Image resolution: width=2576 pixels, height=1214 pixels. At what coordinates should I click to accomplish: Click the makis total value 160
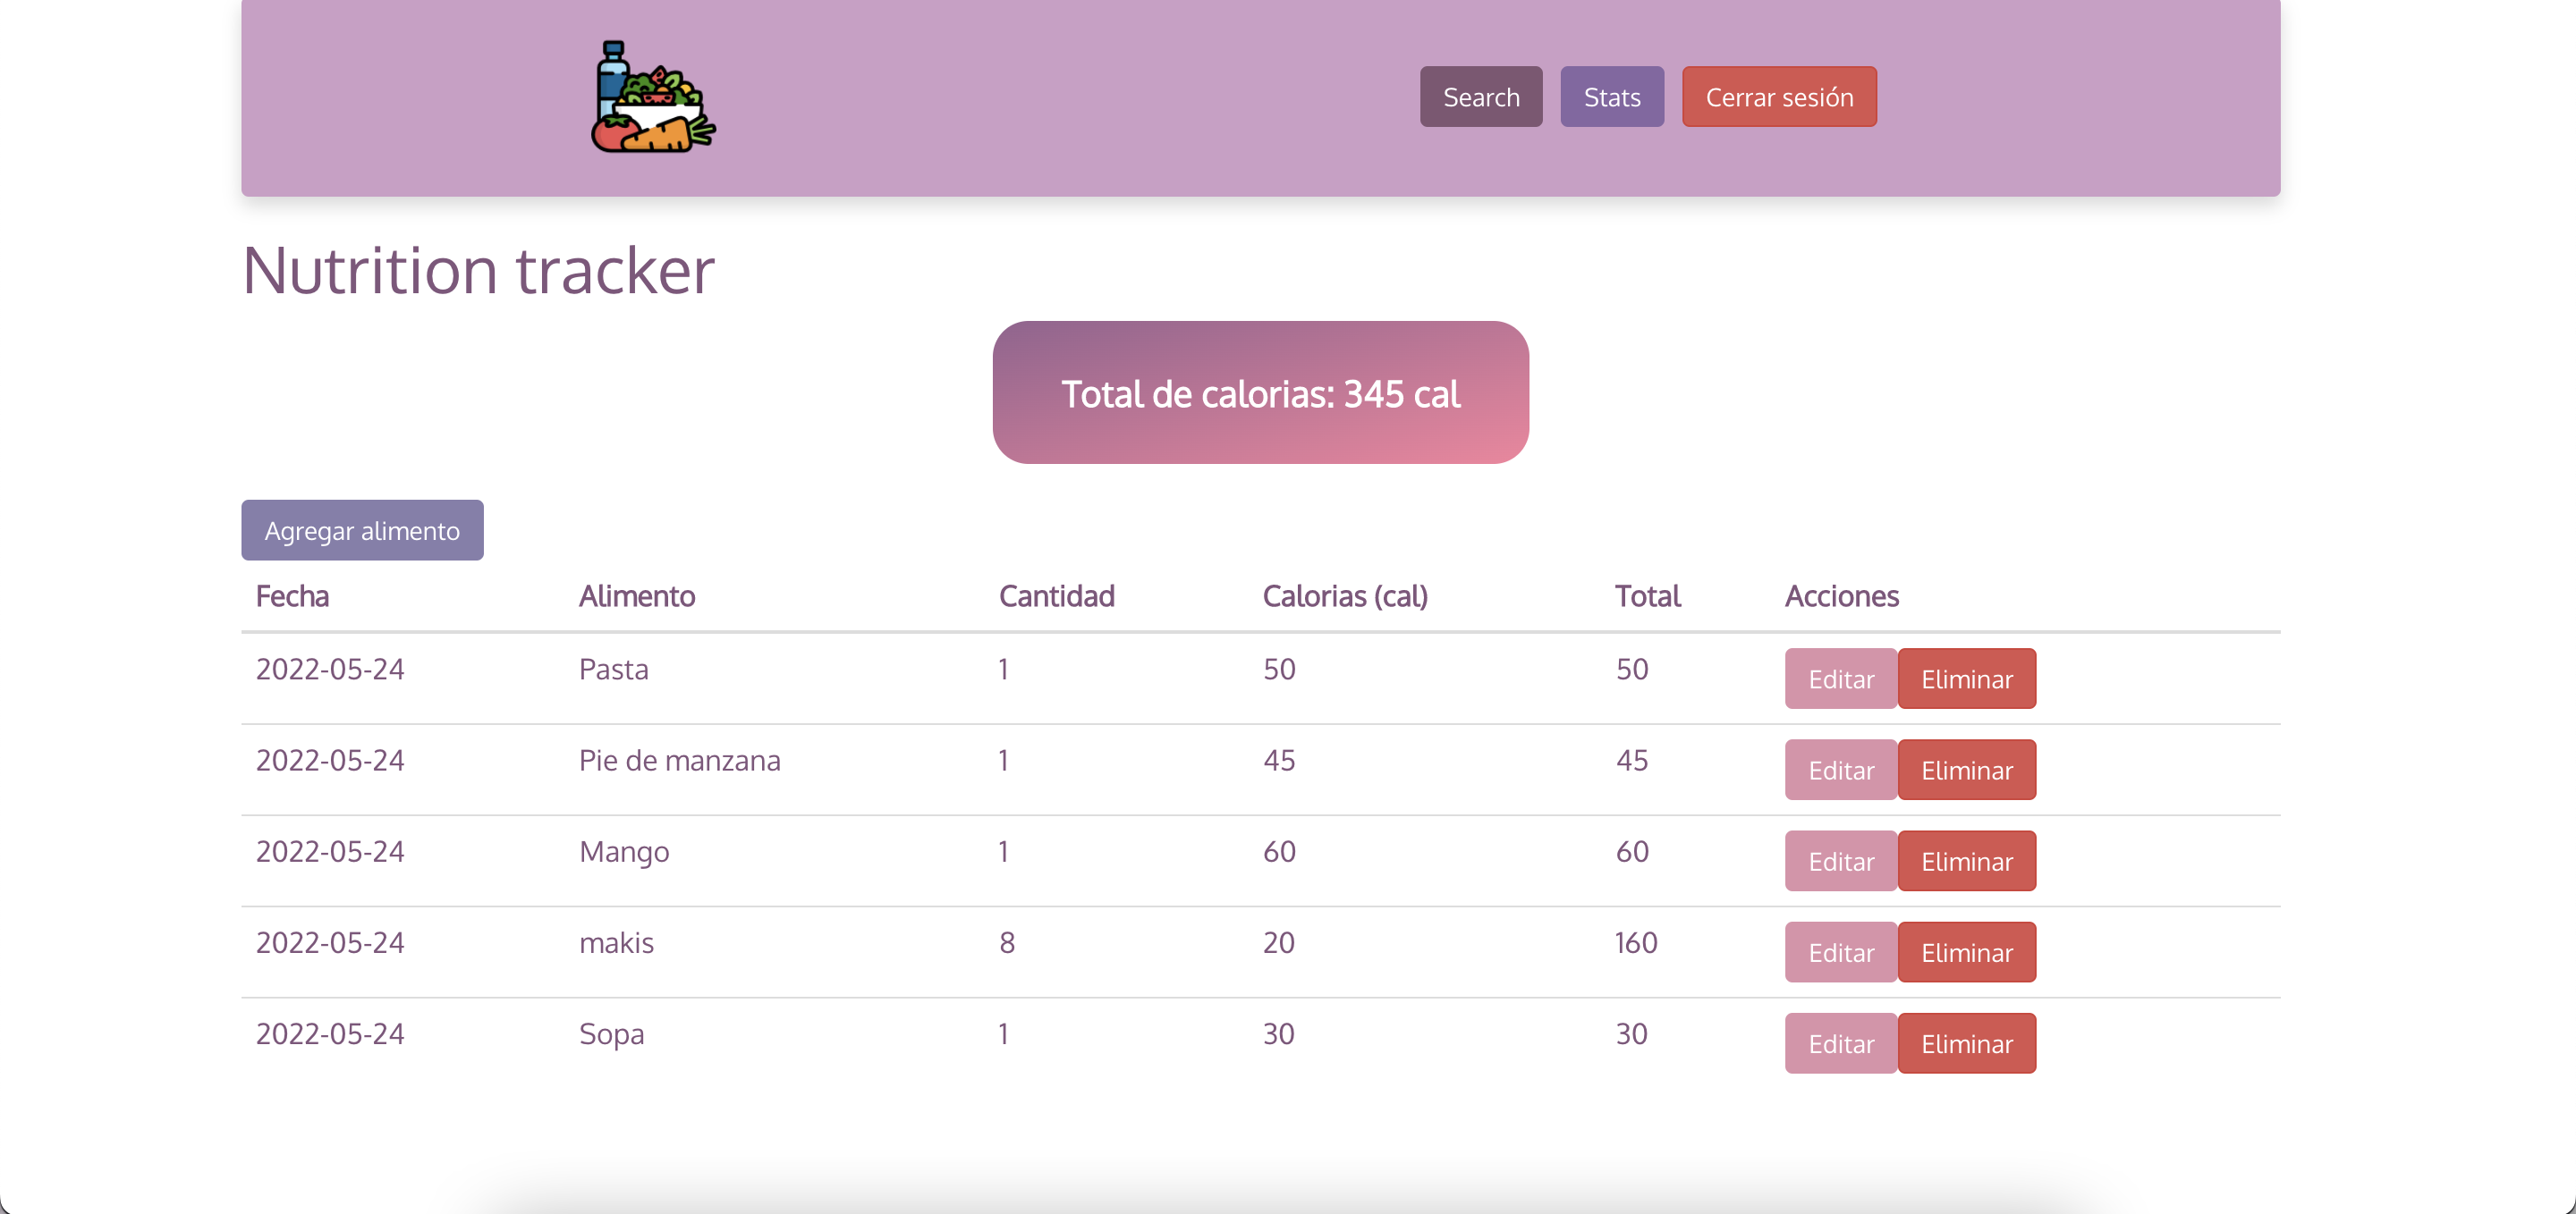[1636, 943]
